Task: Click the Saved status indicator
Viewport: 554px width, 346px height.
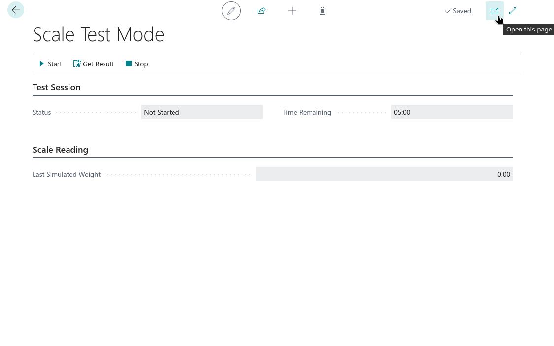Action: pyautogui.click(x=458, y=11)
